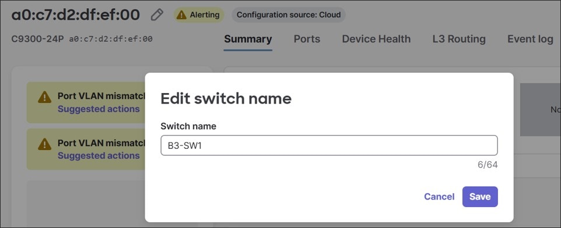Screen dimensions: 561x228
Task: Click warning icon on second Port VLAN mismatch
Action: point(45,144)
